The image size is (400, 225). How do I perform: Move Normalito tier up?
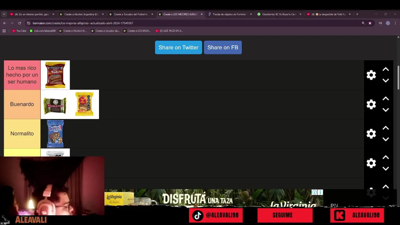pos(386,128)
